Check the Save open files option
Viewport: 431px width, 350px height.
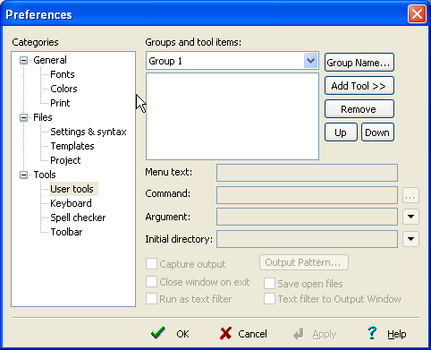[x=269, y=284]
